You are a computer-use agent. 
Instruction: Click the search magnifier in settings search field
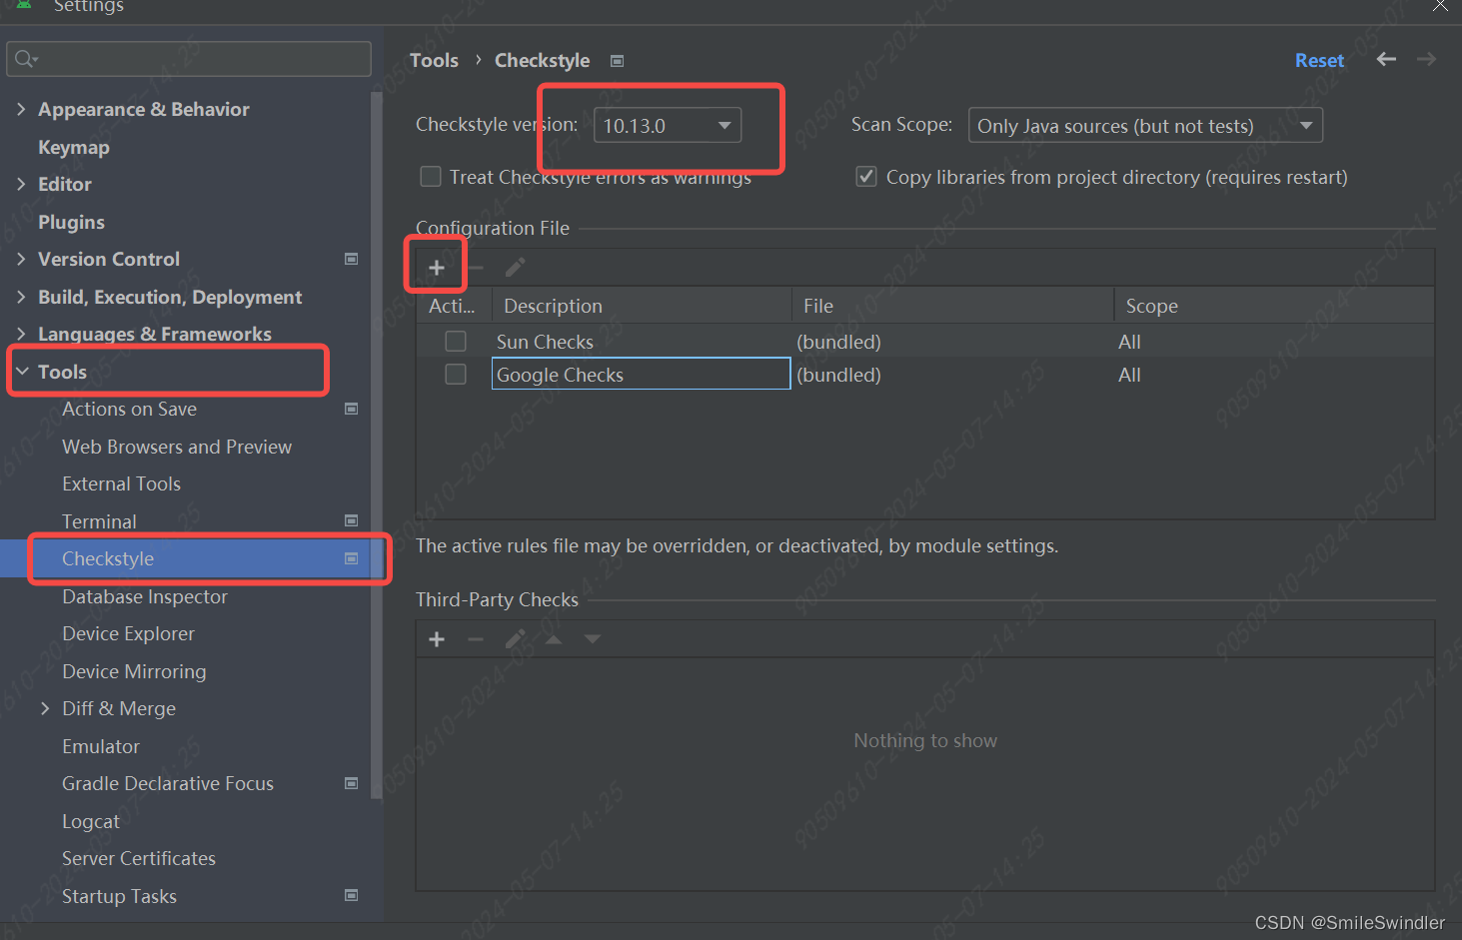click(26, 58)
